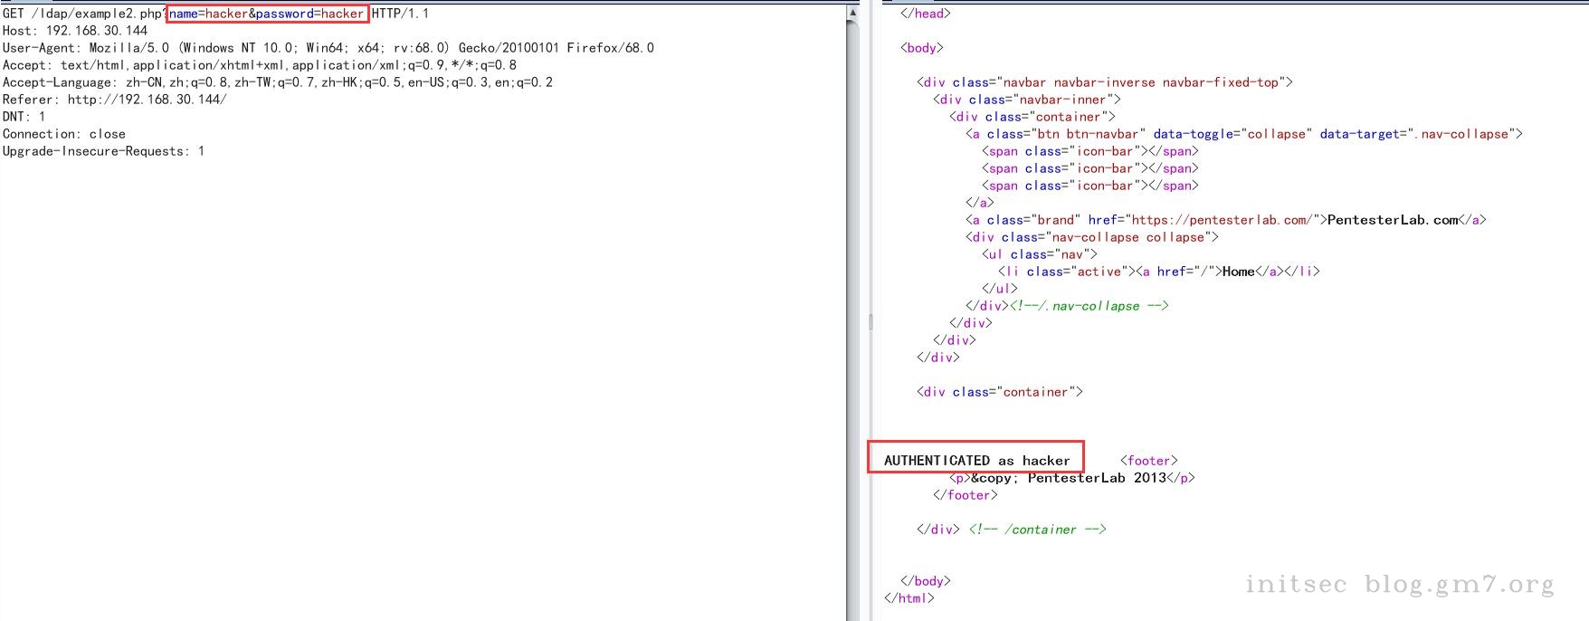Click the /container HTML comment in response
This screenshot has width=1589, height=621.
[1038, 530]
